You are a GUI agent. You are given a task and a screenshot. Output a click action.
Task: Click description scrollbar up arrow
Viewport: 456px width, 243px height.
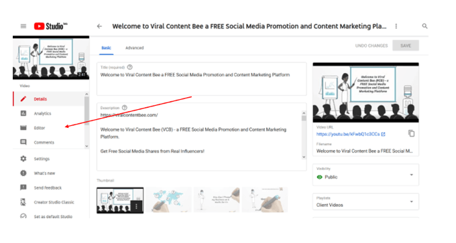(x=304, y=113)
